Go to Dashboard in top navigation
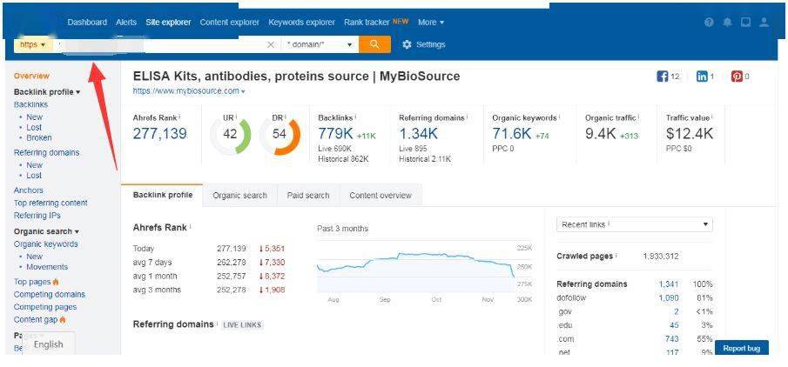Image resolution: width=788 pixels, height=367 pixels. click(x=87, y=22)
